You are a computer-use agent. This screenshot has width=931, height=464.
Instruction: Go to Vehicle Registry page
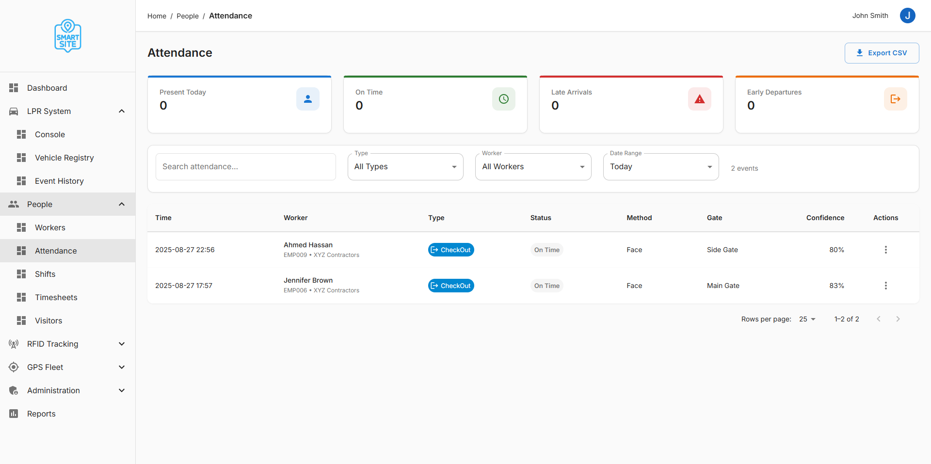(64, 158)
